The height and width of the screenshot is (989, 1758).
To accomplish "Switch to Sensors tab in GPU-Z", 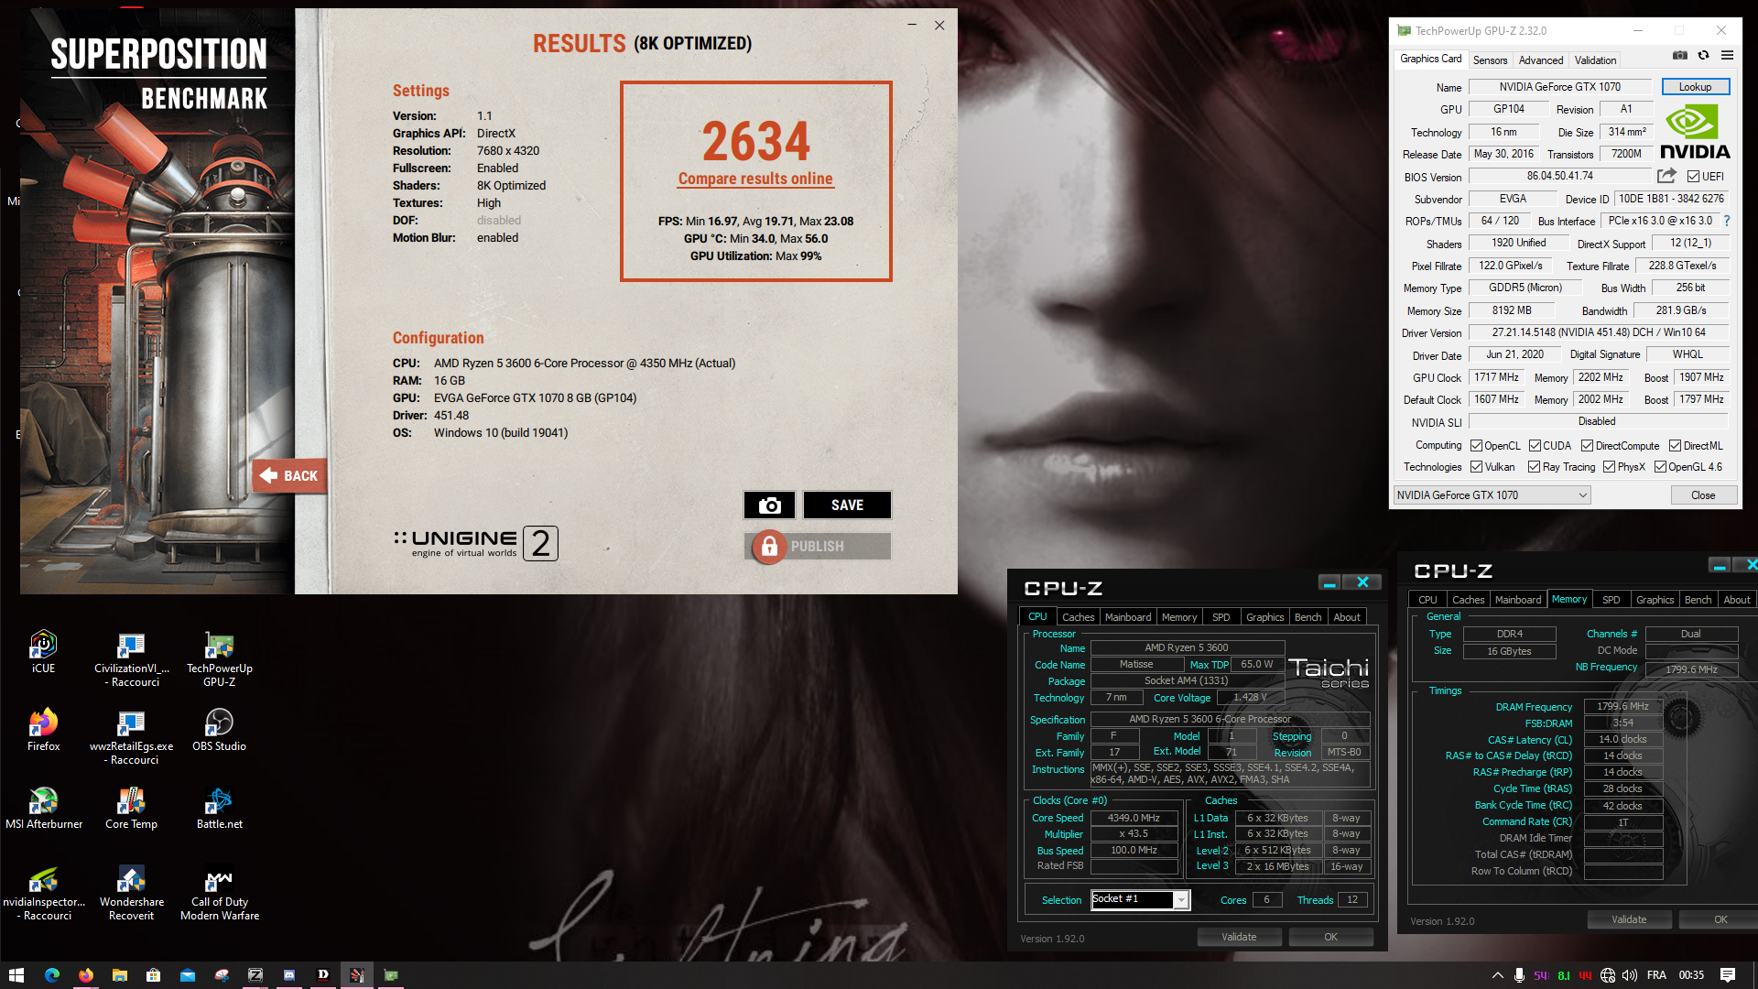I will point(1490,60).
